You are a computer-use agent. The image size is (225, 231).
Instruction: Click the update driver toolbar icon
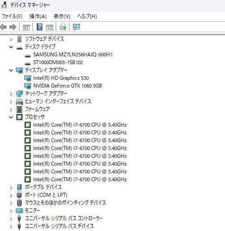pyautogui.click(x=63, y=27)
